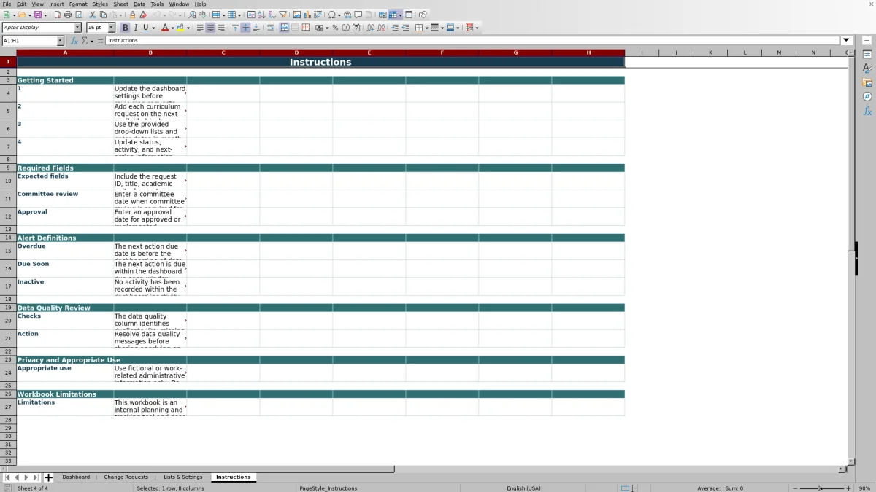Open the Font Color dropdown arrow

pos(172,28)
